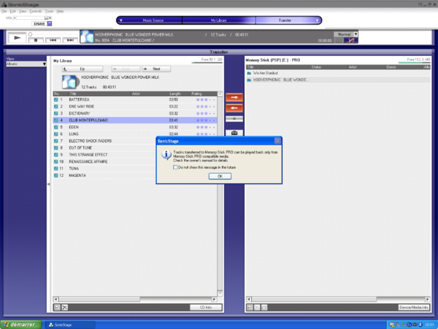Click the SonicStage taskbar button
This screenshot has height=329, width=438.
pyautogui.click(x=70, y=325)
